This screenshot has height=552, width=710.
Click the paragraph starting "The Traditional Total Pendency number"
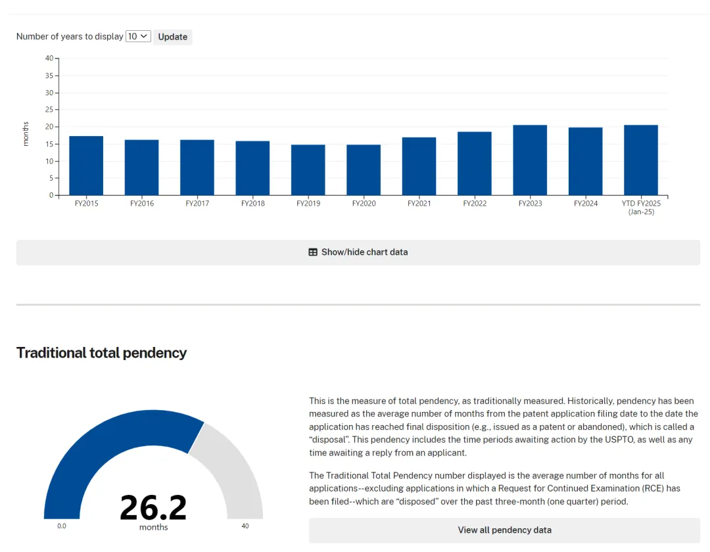pyautogui.click(x=494, y=489)
